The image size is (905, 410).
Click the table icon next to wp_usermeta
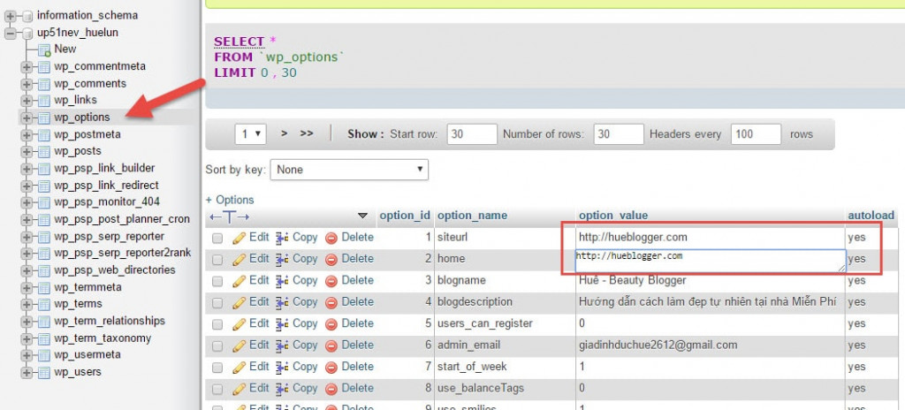click(x=44, y=355)
